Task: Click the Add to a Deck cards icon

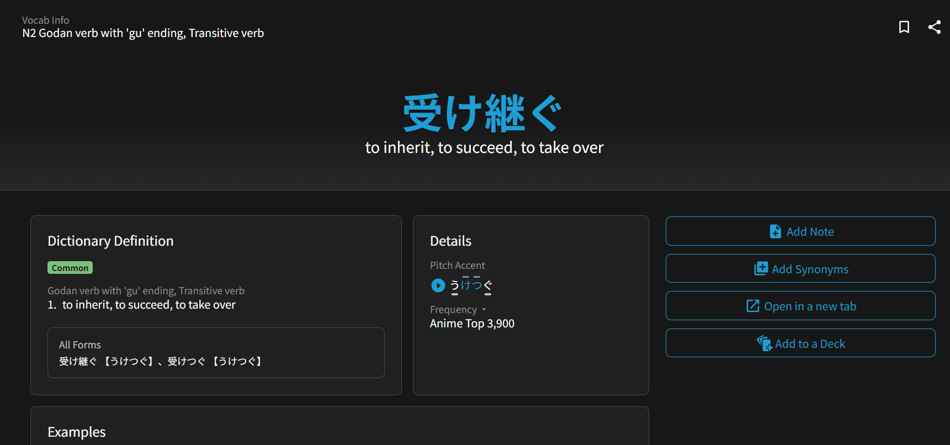Action: 765,343
